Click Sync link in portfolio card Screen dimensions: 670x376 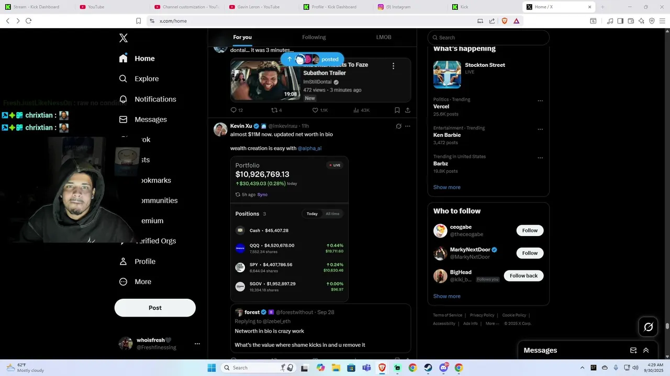click(x=262, y=195)
